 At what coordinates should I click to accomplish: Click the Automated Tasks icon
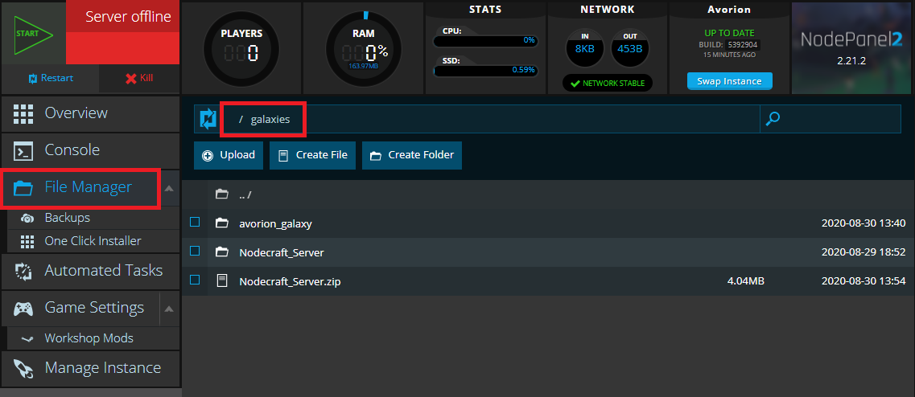pos(23,271)
